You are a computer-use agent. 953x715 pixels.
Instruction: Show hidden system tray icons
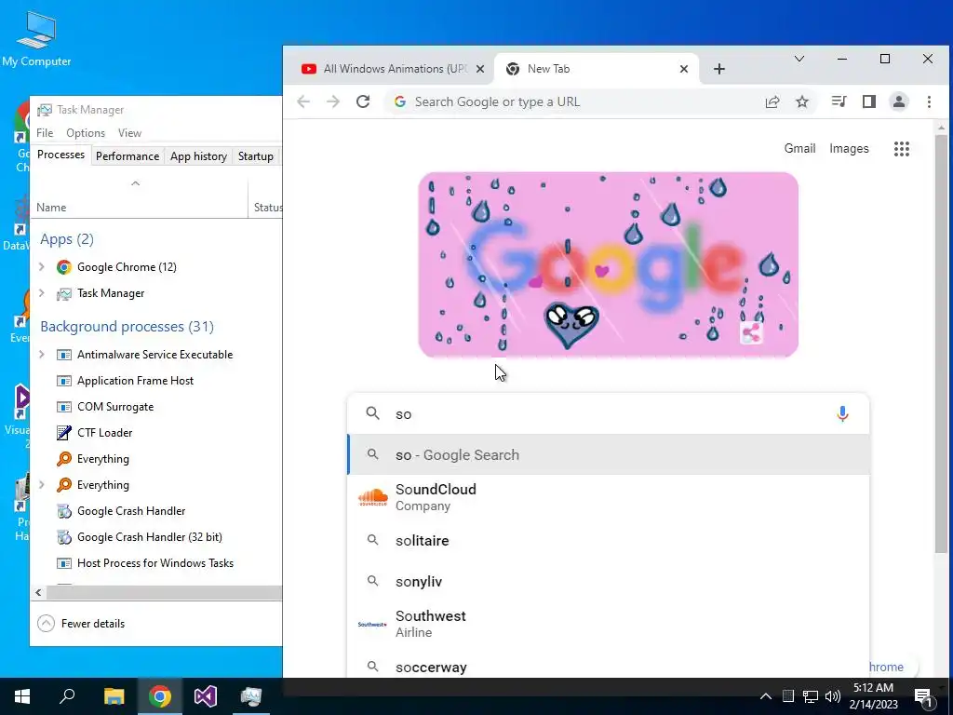[766, 696]
